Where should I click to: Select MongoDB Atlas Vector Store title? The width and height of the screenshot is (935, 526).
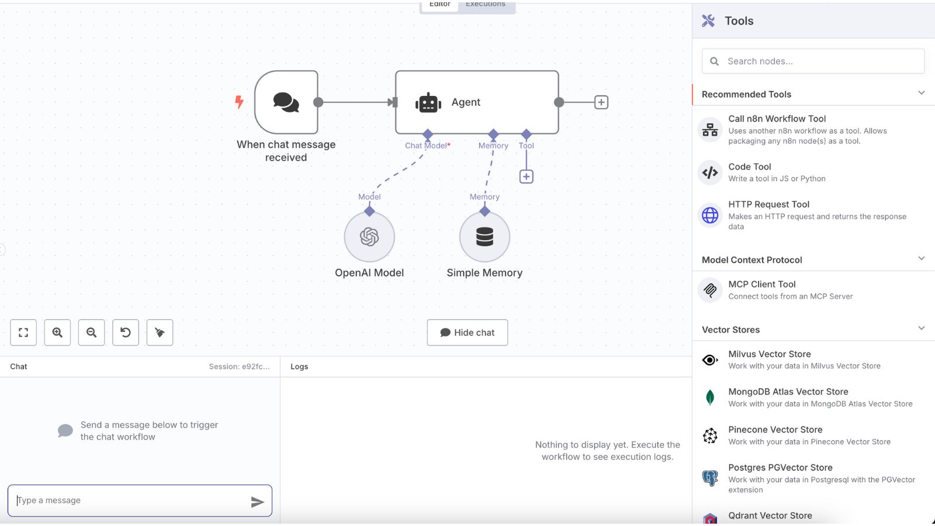(788, 392)
